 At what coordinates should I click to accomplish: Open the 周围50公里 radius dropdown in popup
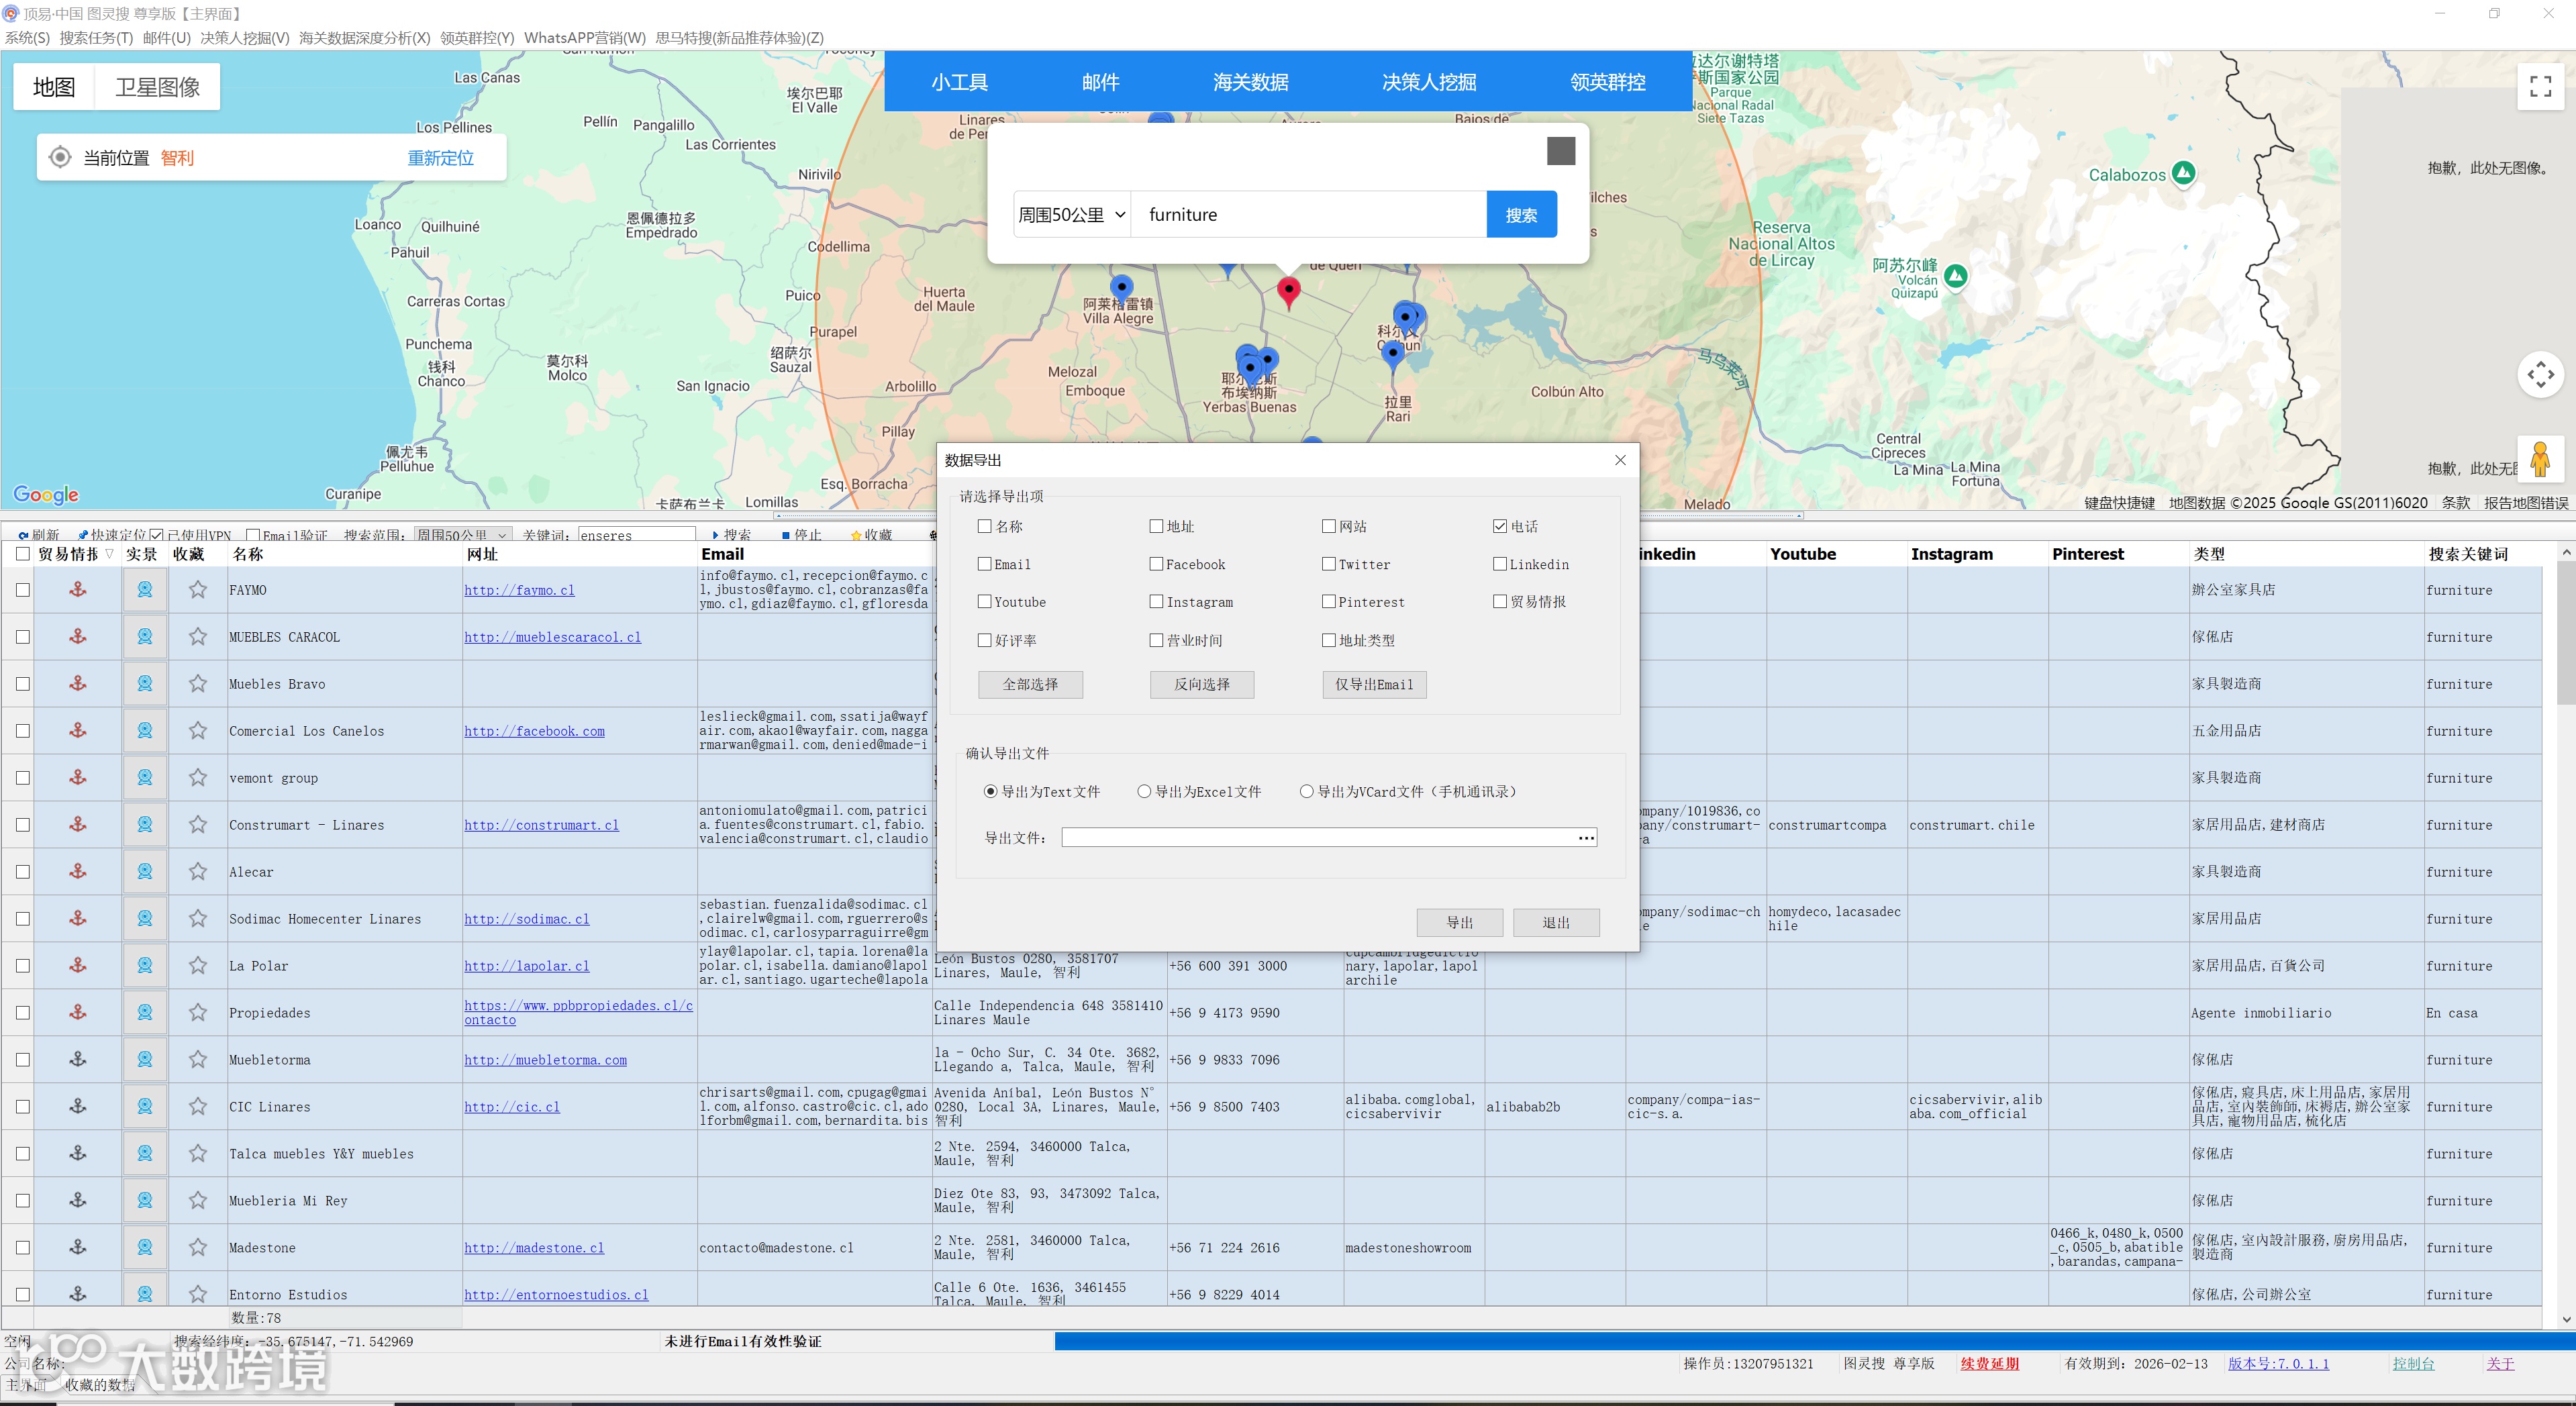(1071, 215)
